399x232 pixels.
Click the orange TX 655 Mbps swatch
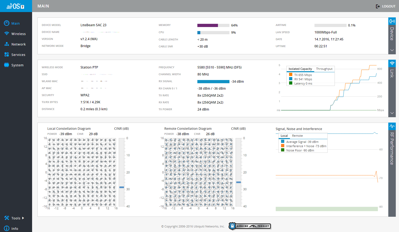tap(291, 75)
